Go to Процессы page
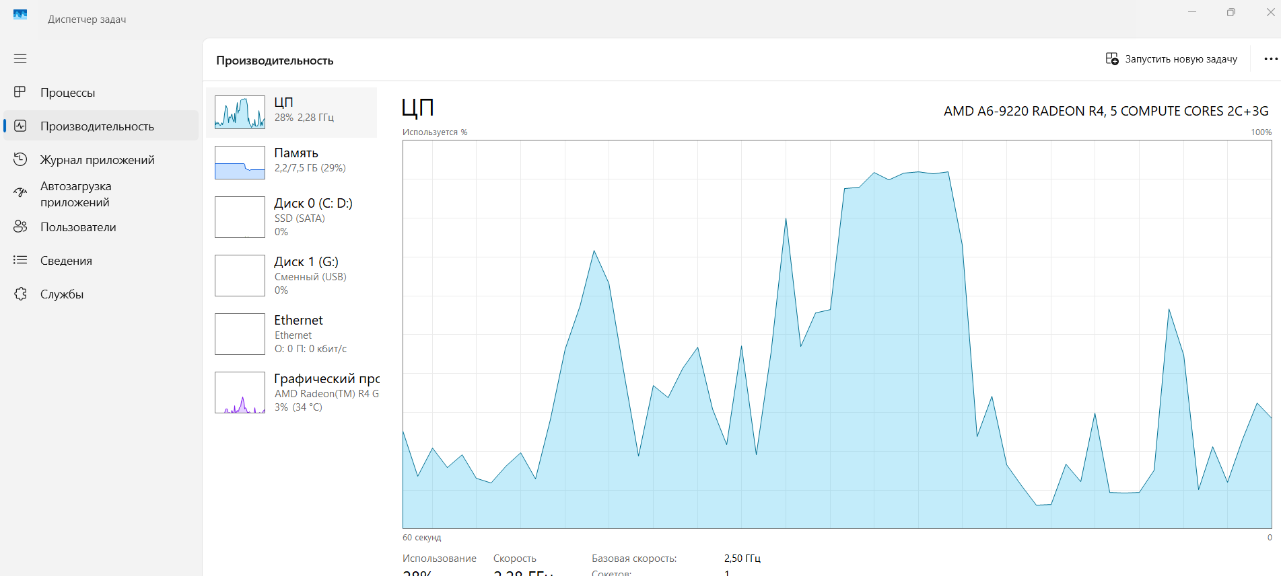 (x=101, y=92)
